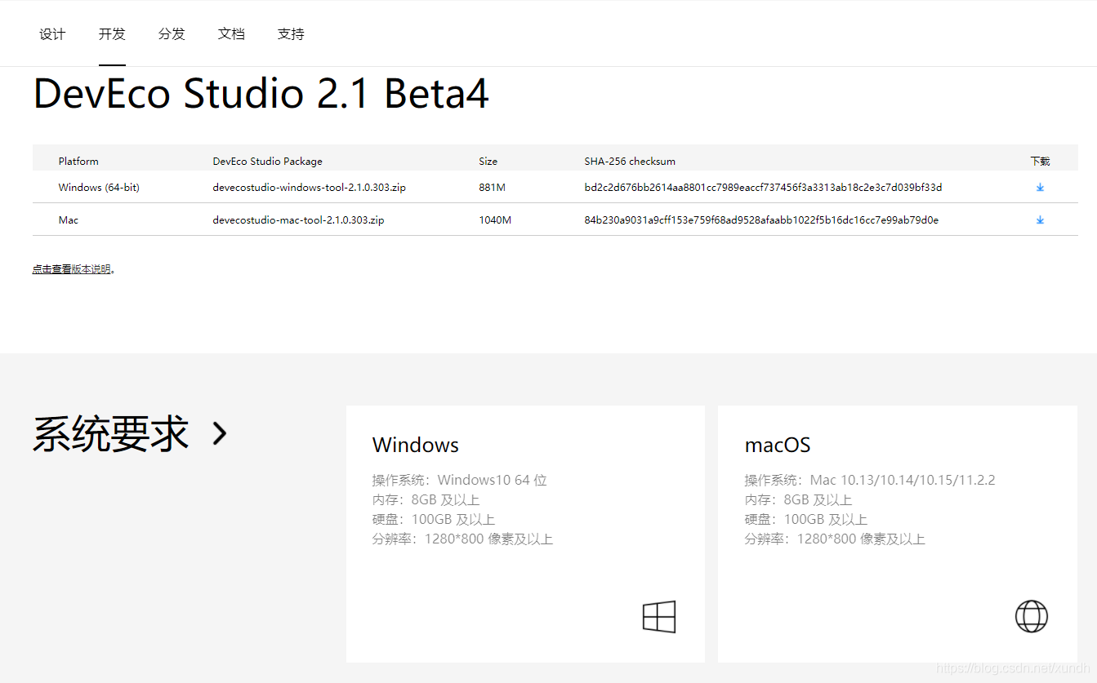
Task: Click devecostudio-windows-tool-2.1.0.303.zip file name
Action: pyautogui.click(x=310, y=188)
